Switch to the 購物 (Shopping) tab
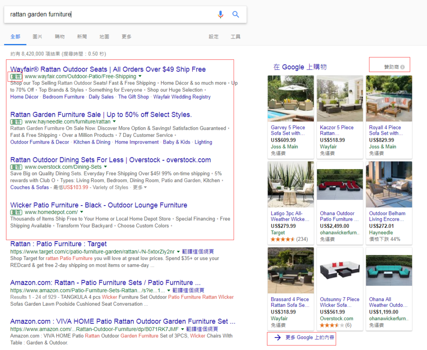This screenshot has height=350, width=427. pos(59,36)
